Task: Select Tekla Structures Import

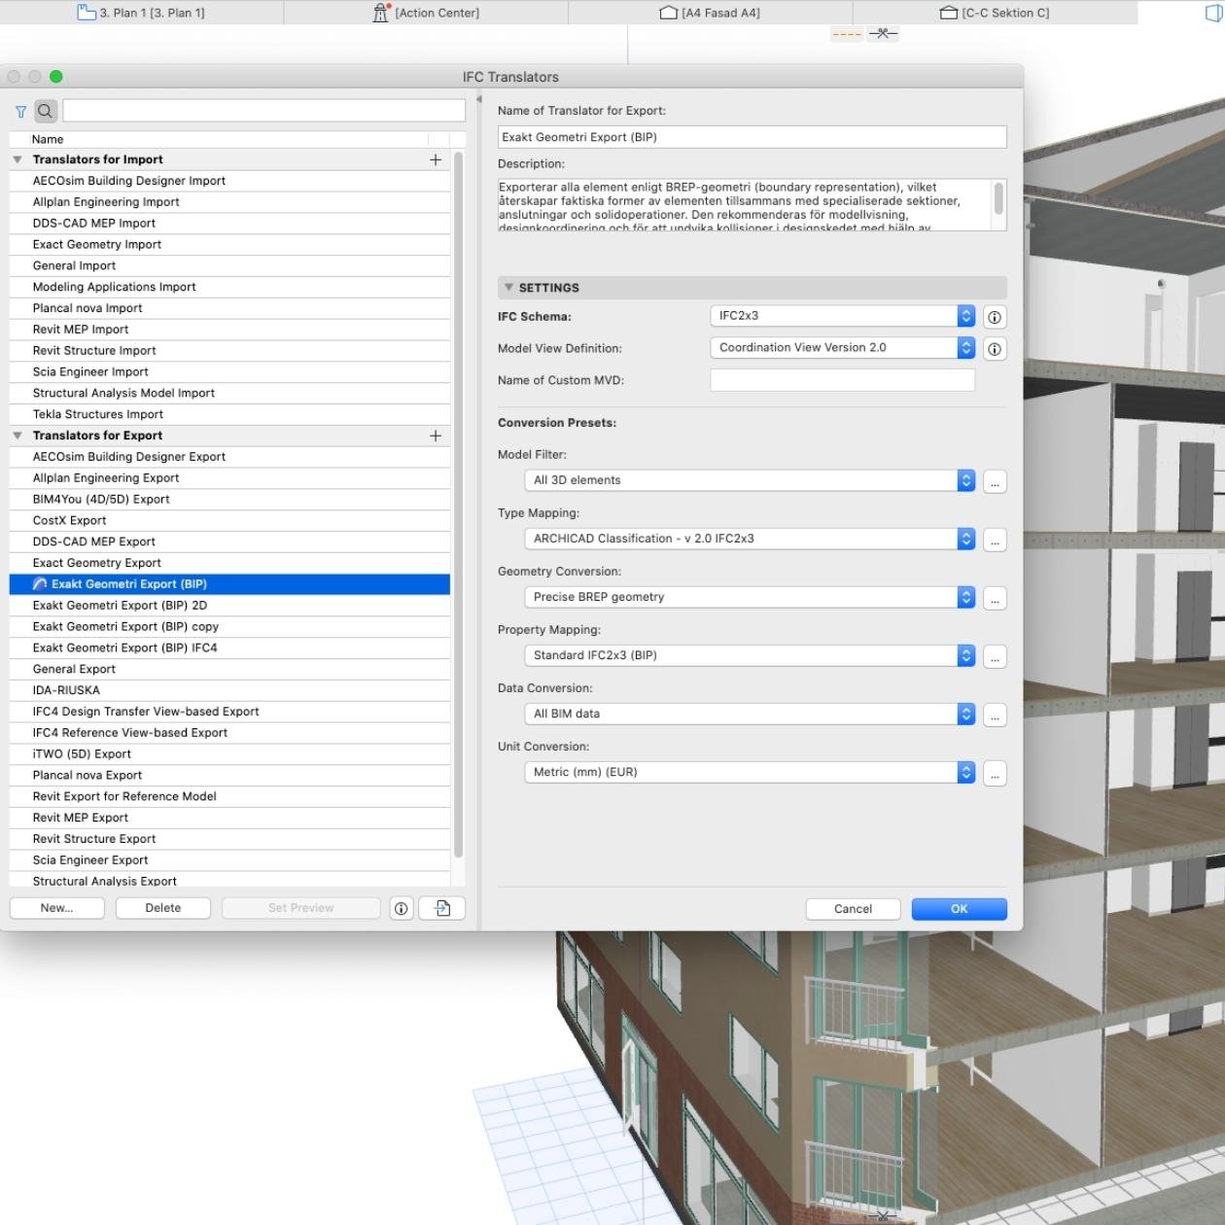Action: coord(229,414)
